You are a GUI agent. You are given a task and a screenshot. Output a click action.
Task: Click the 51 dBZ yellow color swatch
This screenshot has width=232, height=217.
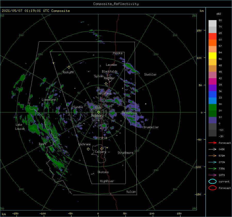pyautogui.click(x=212, y=55)
